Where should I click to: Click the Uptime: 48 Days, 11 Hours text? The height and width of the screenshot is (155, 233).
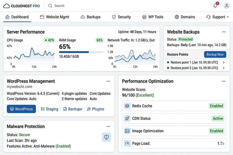pos(137,32)
